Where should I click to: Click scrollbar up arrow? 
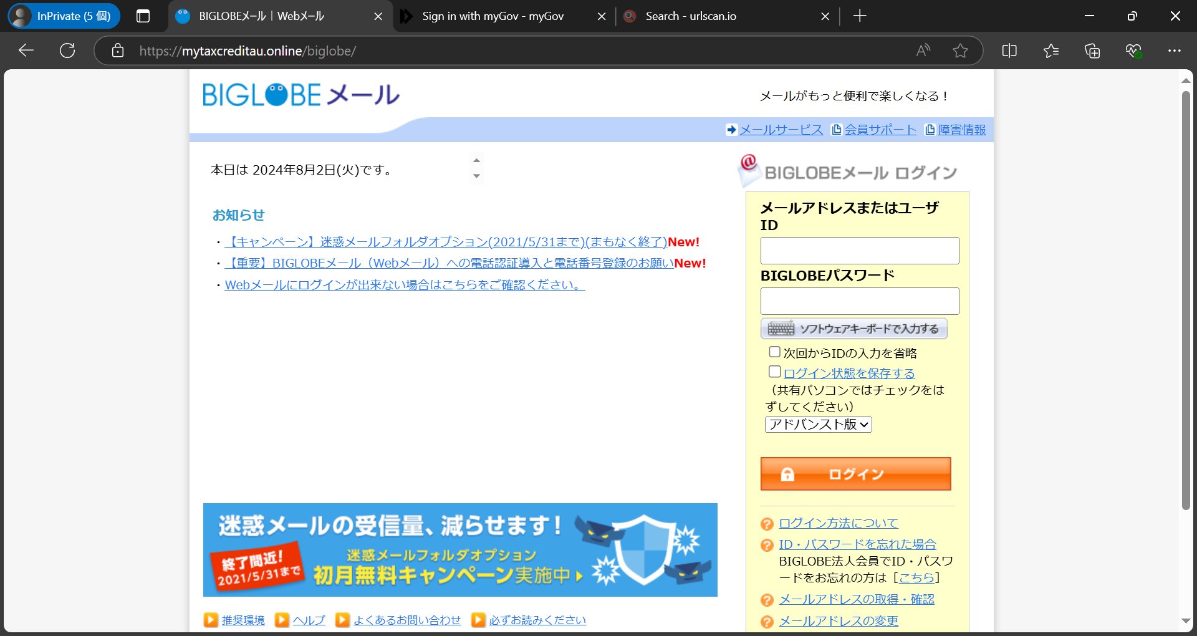click(x=1186, y=80)
